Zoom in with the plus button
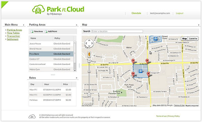 click(x=89, y=61)
